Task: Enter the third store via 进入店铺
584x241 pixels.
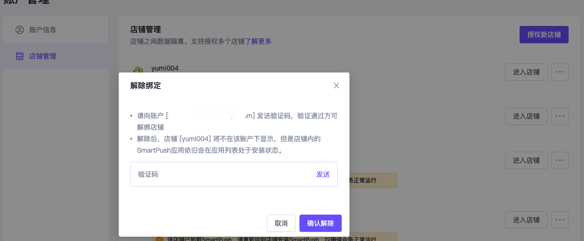Action: pos(526,160)
